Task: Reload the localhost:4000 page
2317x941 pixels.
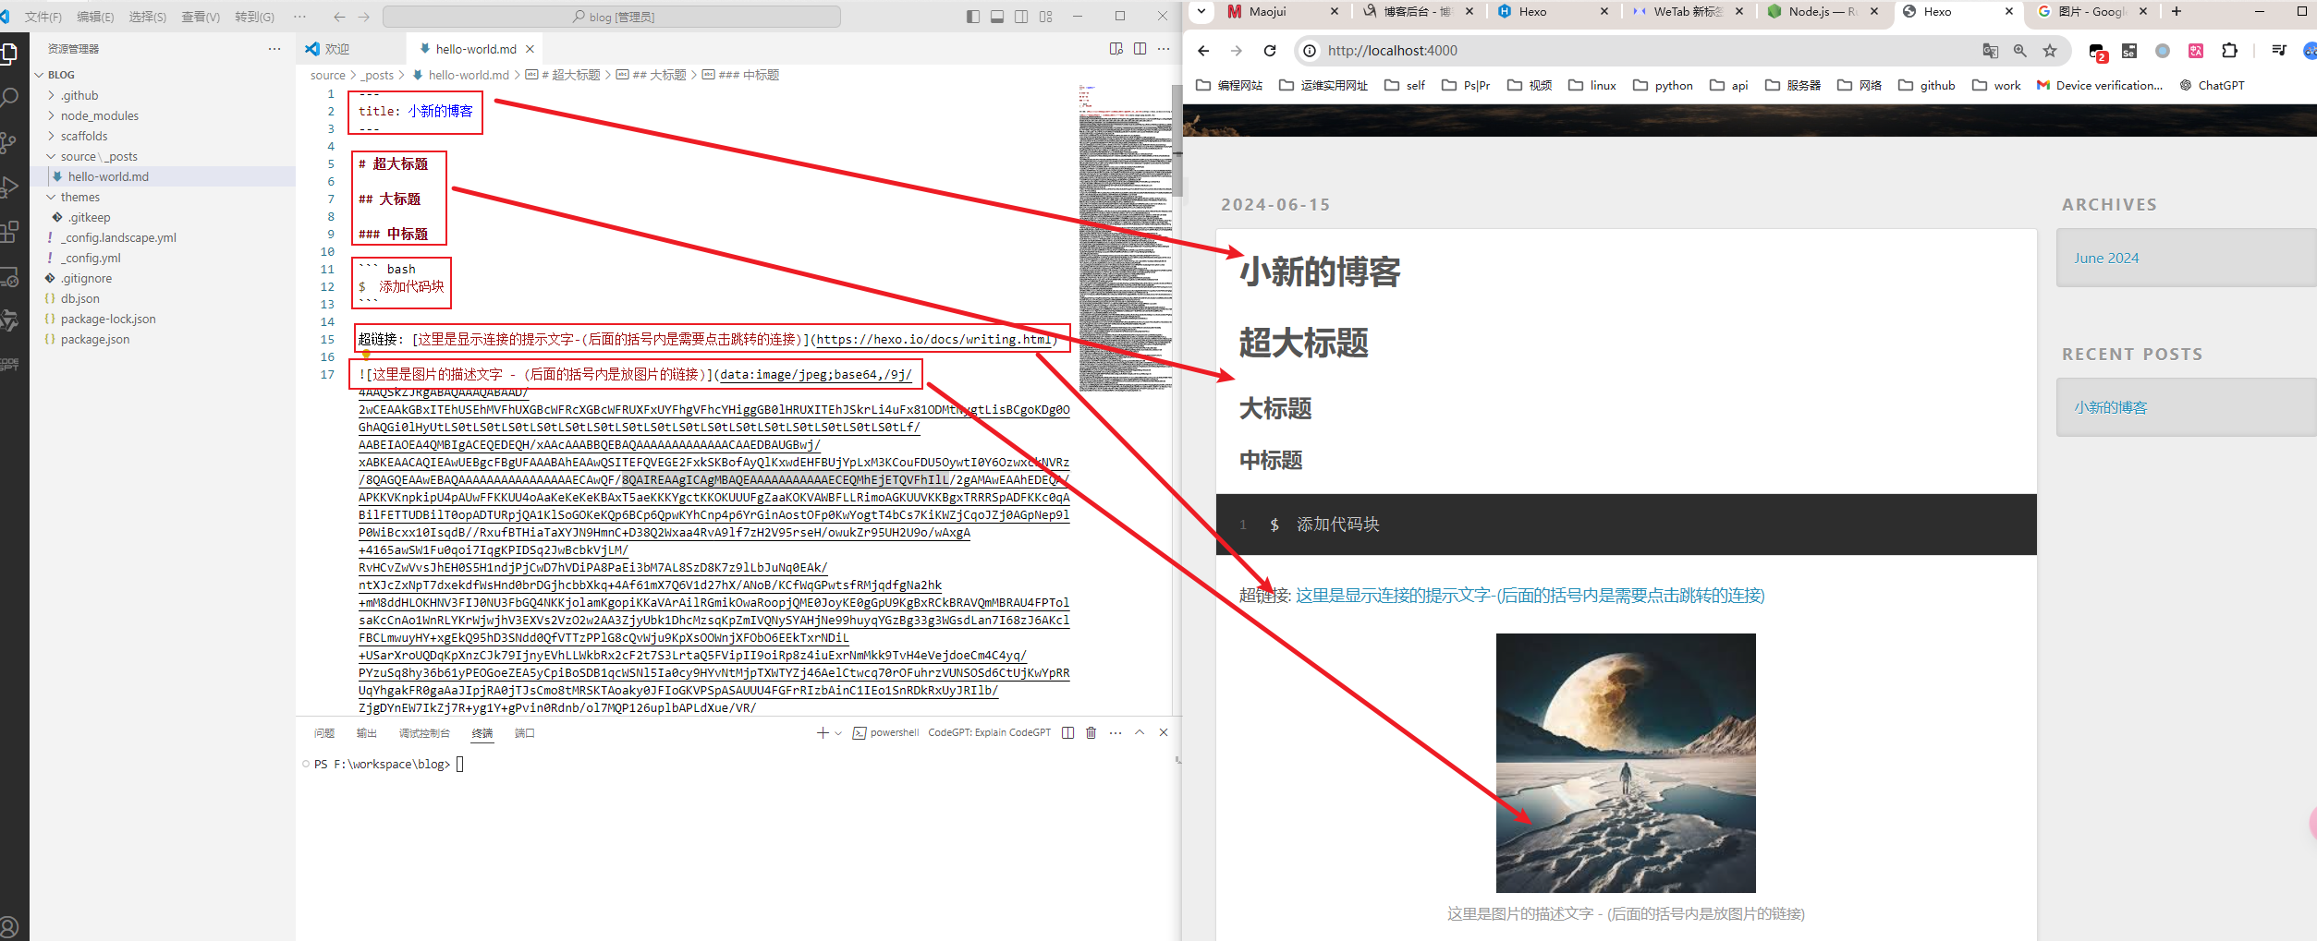Action: tap(1270, 51)
